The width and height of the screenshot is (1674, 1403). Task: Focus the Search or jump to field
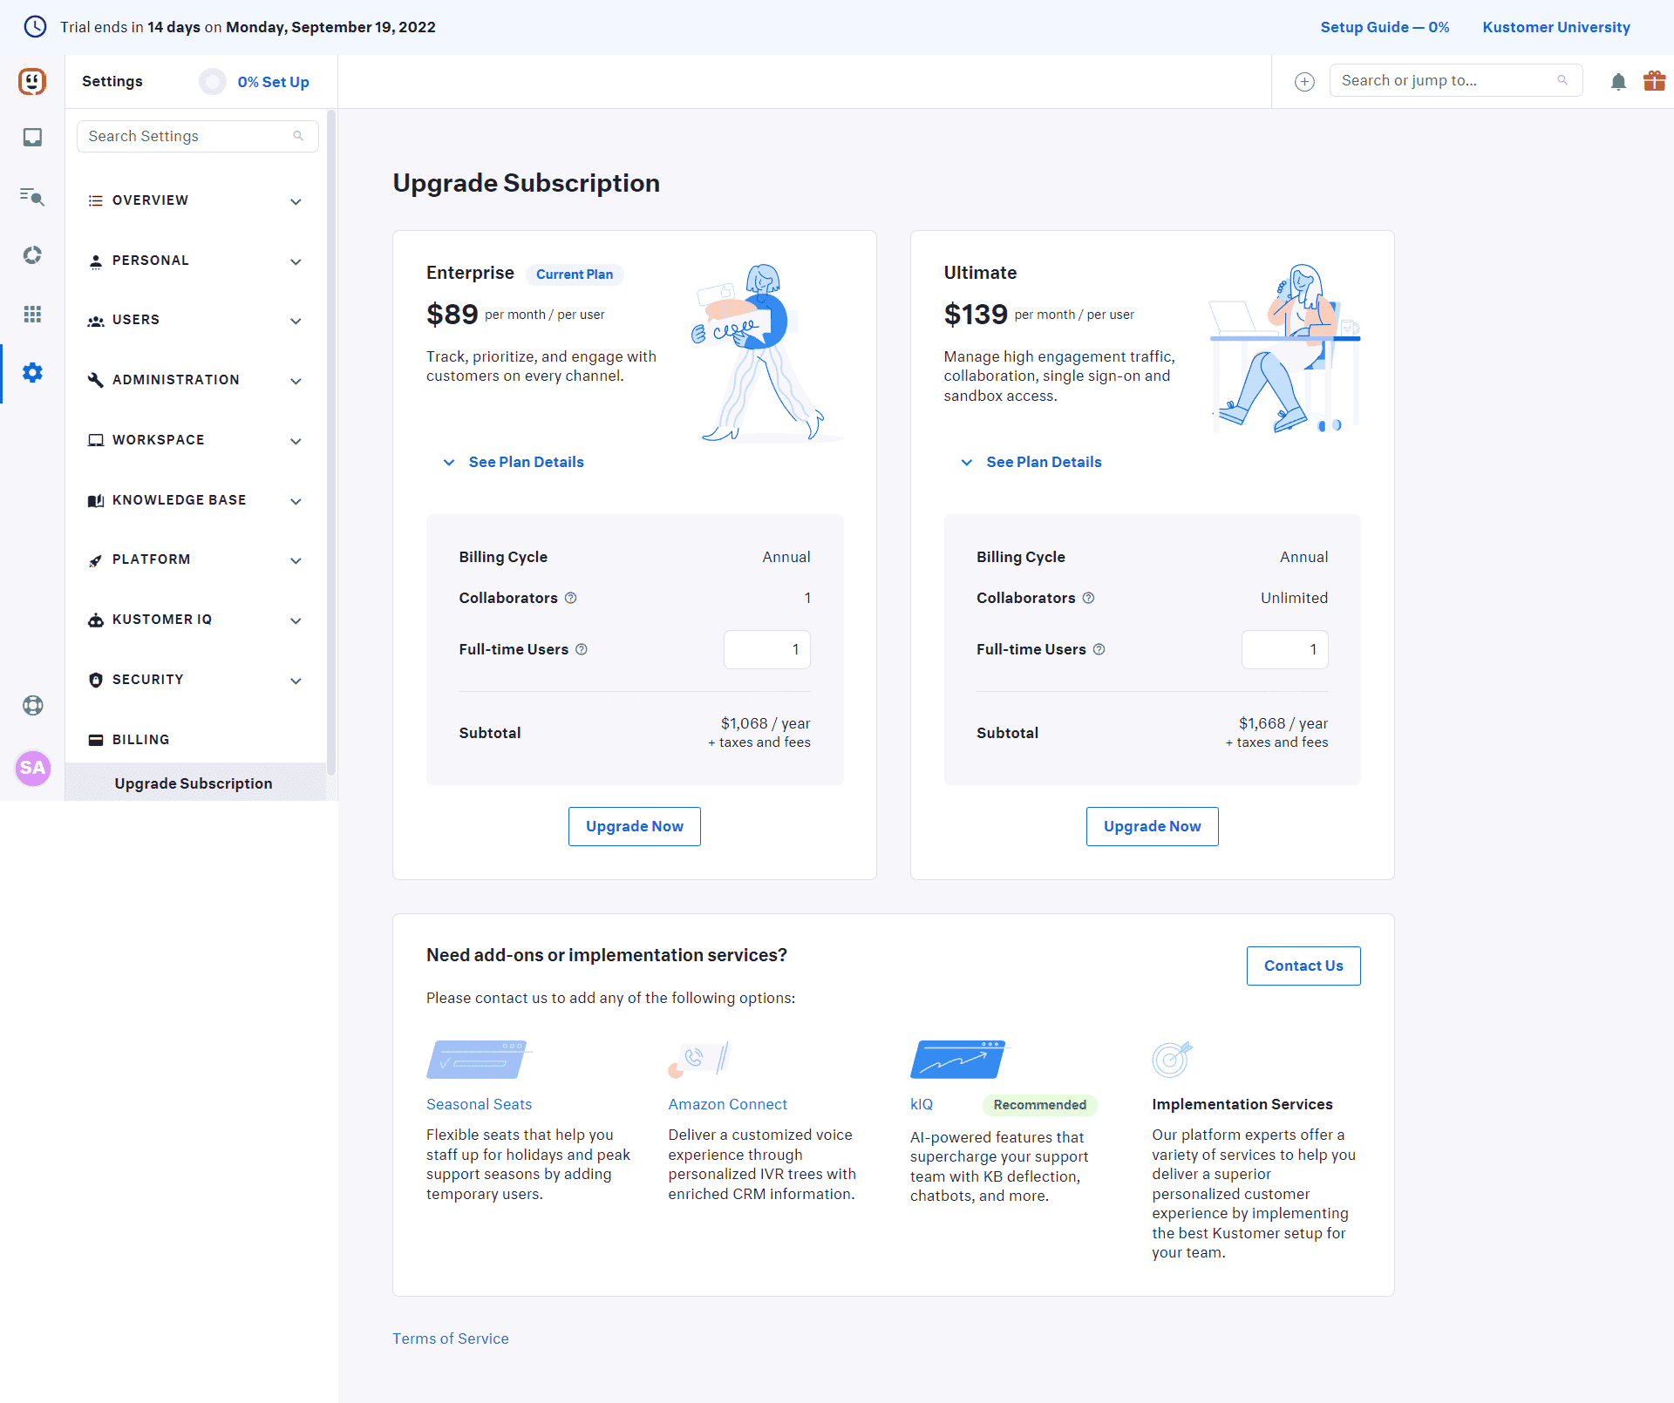pos(1456,80)
